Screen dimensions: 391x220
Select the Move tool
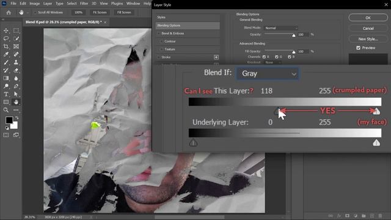click(x=6, y=31)
